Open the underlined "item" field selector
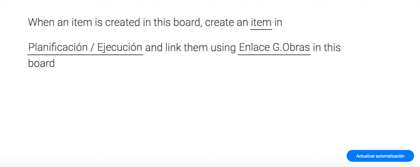Image resolution: width=420 pixels, height=167 pixels. pyautogui.click(x=261, y=22)
